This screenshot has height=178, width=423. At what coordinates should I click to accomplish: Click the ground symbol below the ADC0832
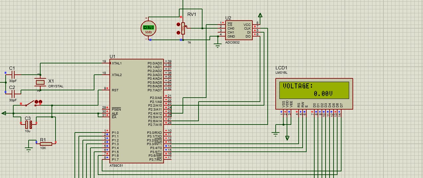point(217,45)
